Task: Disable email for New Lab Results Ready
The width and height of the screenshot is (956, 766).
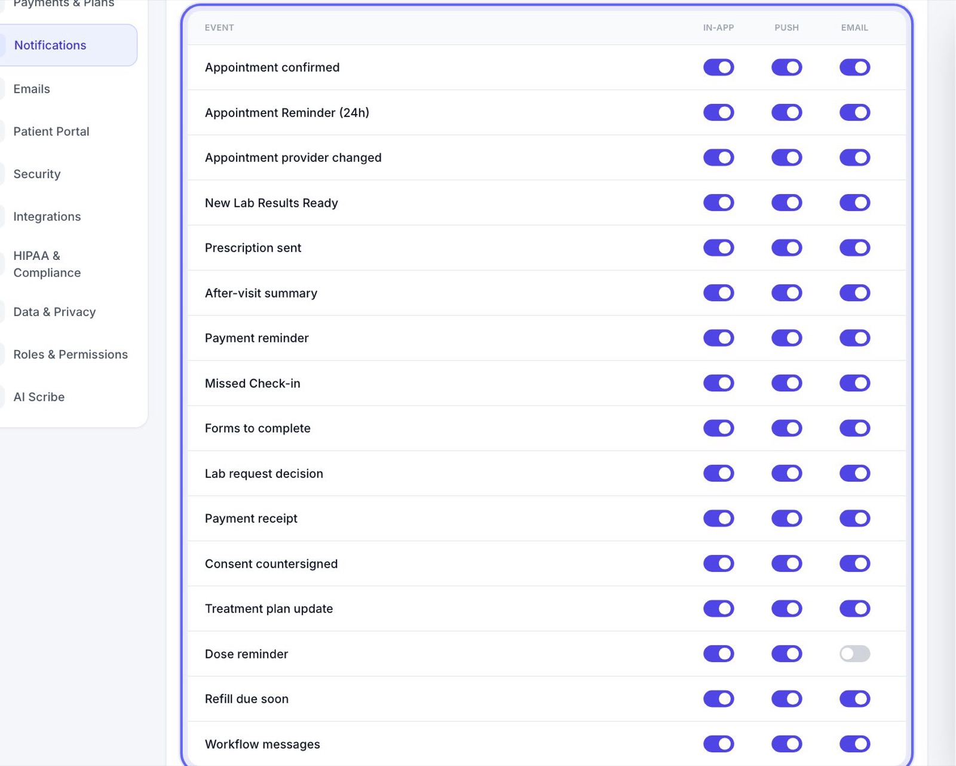Action: point(854,203)
